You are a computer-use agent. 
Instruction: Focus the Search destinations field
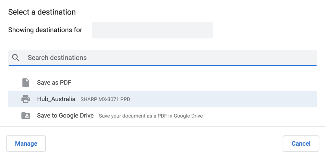(163, 58)
